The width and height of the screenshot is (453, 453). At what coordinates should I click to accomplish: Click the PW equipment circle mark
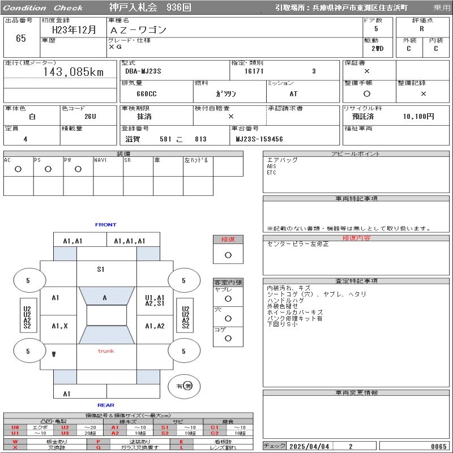78,169
